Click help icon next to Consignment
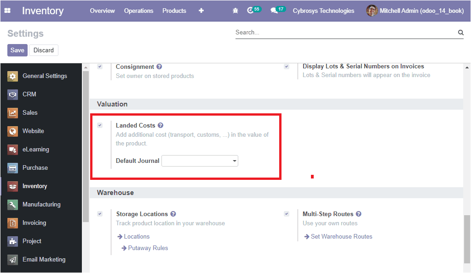This screenshot has height=273, width=471. [x=159, y=67]
